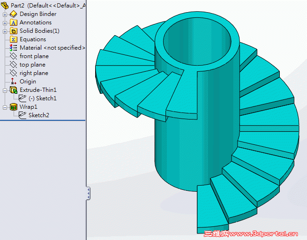Select the Design Binder label
Viewport: 307px width, 240px height.
tap(38, 14)
